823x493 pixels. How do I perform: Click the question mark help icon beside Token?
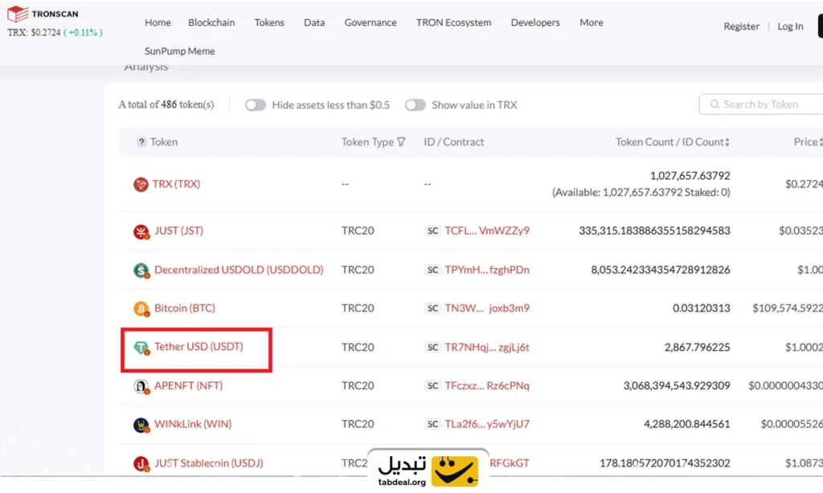(x=141, y=141)
